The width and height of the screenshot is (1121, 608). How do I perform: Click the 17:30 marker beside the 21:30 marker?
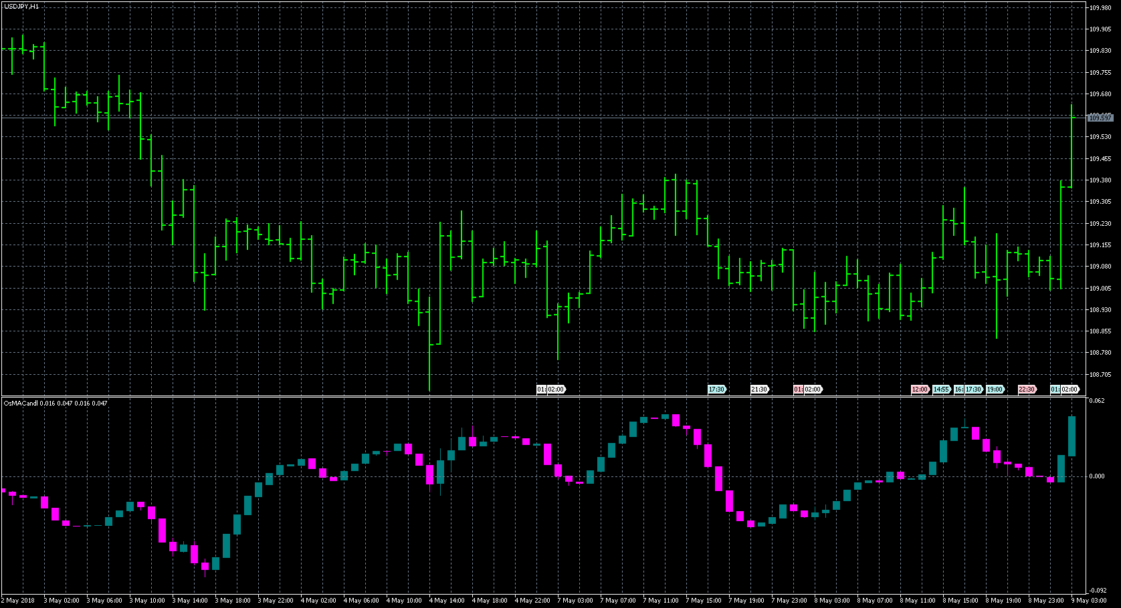coord(716,390)
